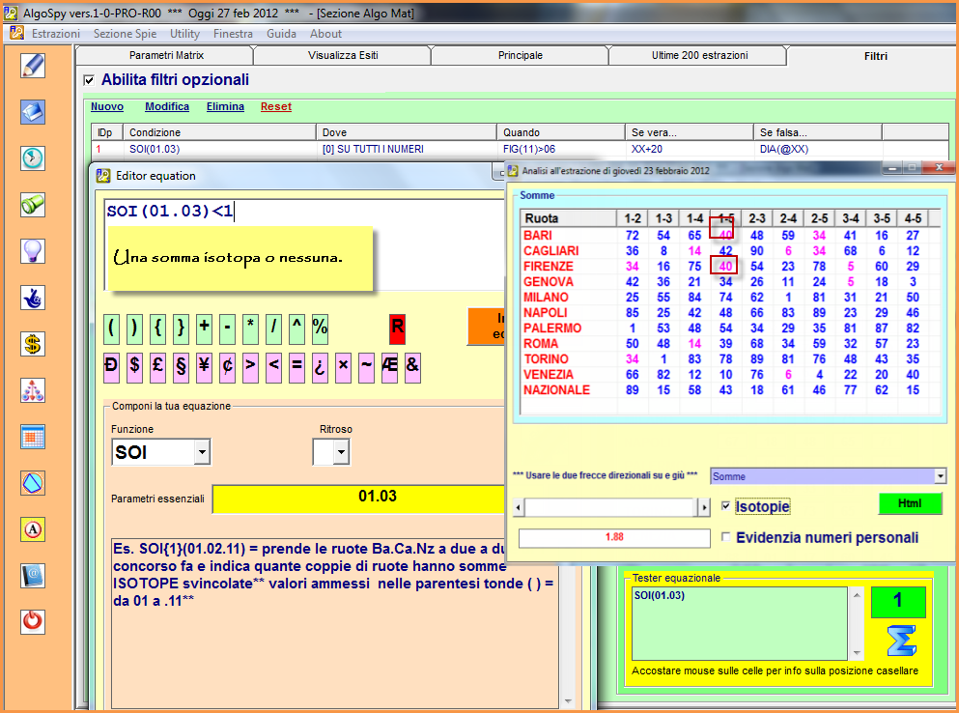Image resolution: width=959 pixels, height=713 pixels.
Task: Click the red power icon in sidebar
Action: [x=33, y=620]
